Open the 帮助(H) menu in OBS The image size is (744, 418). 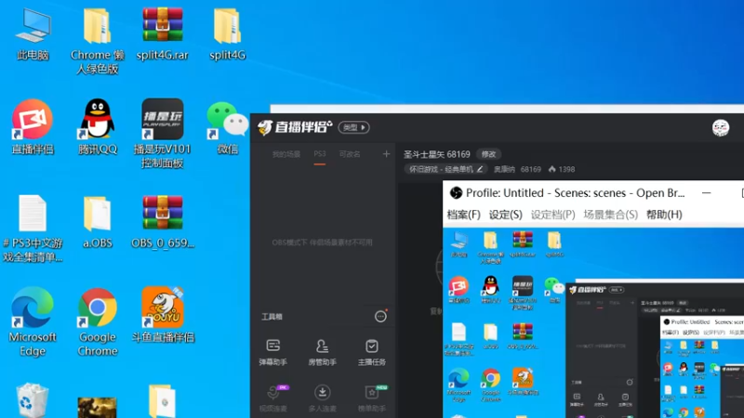pos(664,215)
